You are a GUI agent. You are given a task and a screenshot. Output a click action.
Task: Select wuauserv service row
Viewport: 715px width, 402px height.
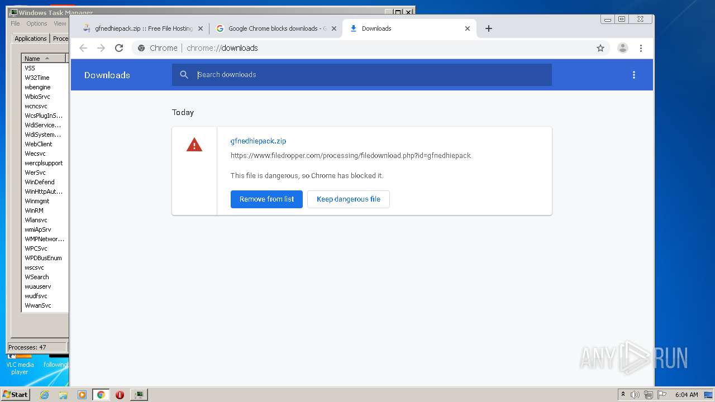45,286
